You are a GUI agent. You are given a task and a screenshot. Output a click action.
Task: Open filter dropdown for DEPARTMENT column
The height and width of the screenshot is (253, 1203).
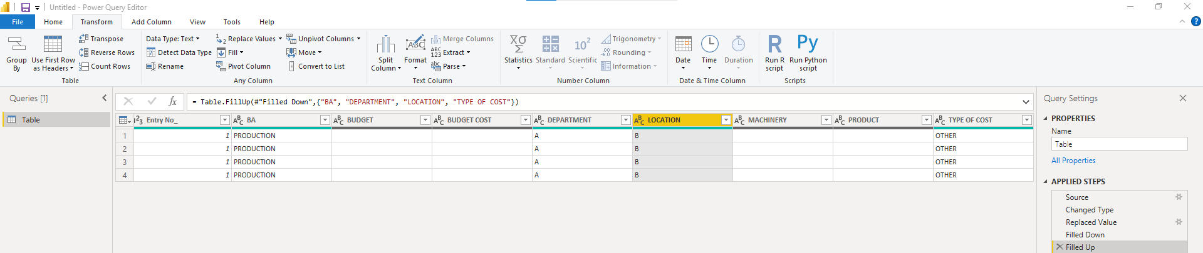pos(625,120)
